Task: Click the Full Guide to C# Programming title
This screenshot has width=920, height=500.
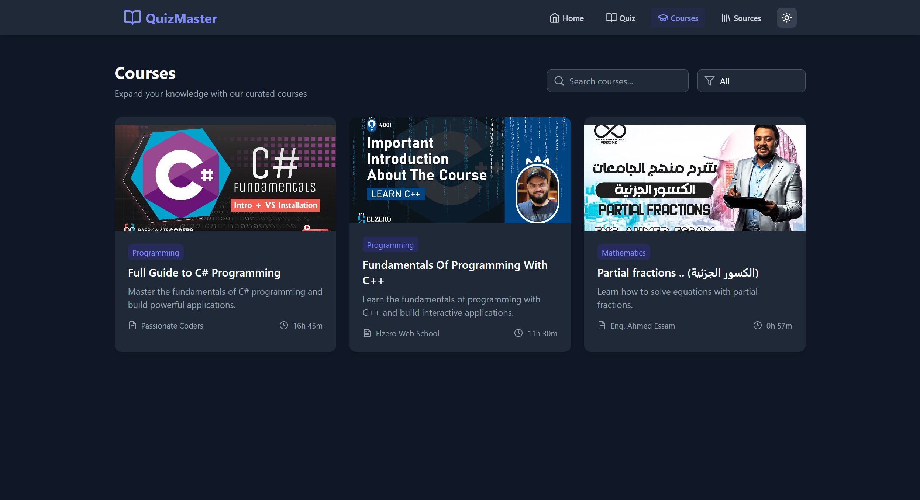Action: pyautogui.click(x=204, y=273)
